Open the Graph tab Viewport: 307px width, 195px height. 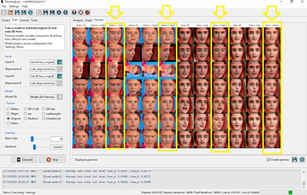point(89,20)
